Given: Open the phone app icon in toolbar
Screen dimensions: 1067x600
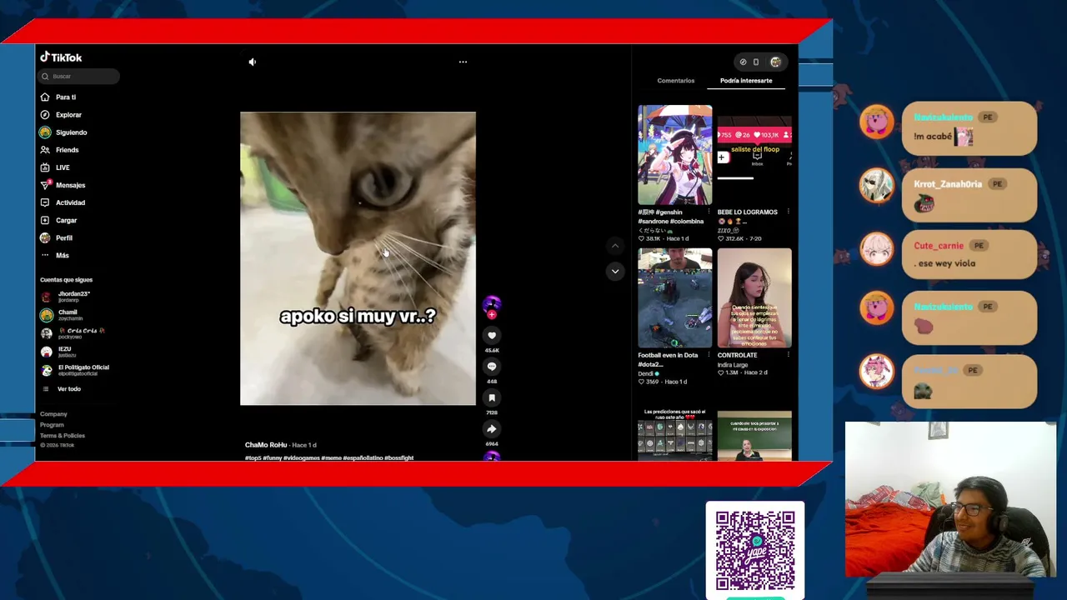Looking at the screenshot, I should click(x=756, y=62).
